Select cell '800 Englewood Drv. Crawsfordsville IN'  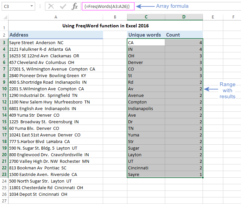(55, 155)
